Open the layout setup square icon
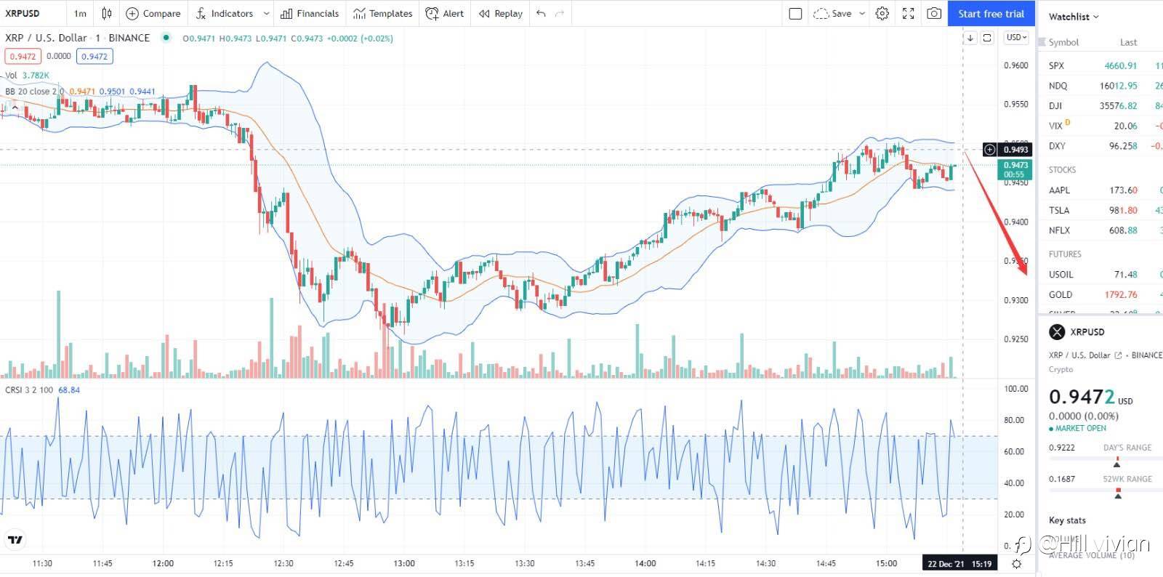1163x577 pixels. [x=795, y=13]
